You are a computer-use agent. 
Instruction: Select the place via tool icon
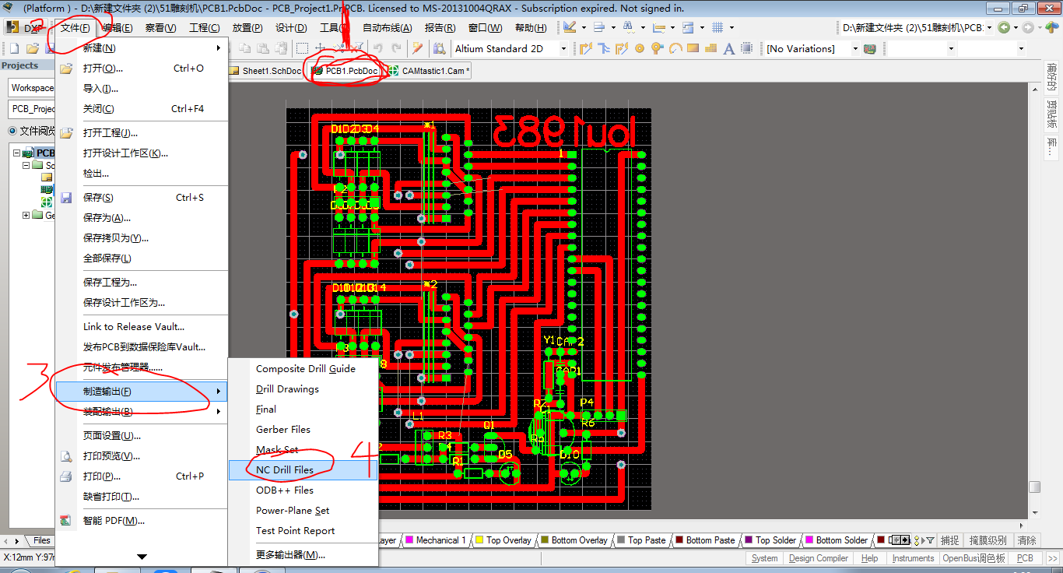tap(657, 48)
